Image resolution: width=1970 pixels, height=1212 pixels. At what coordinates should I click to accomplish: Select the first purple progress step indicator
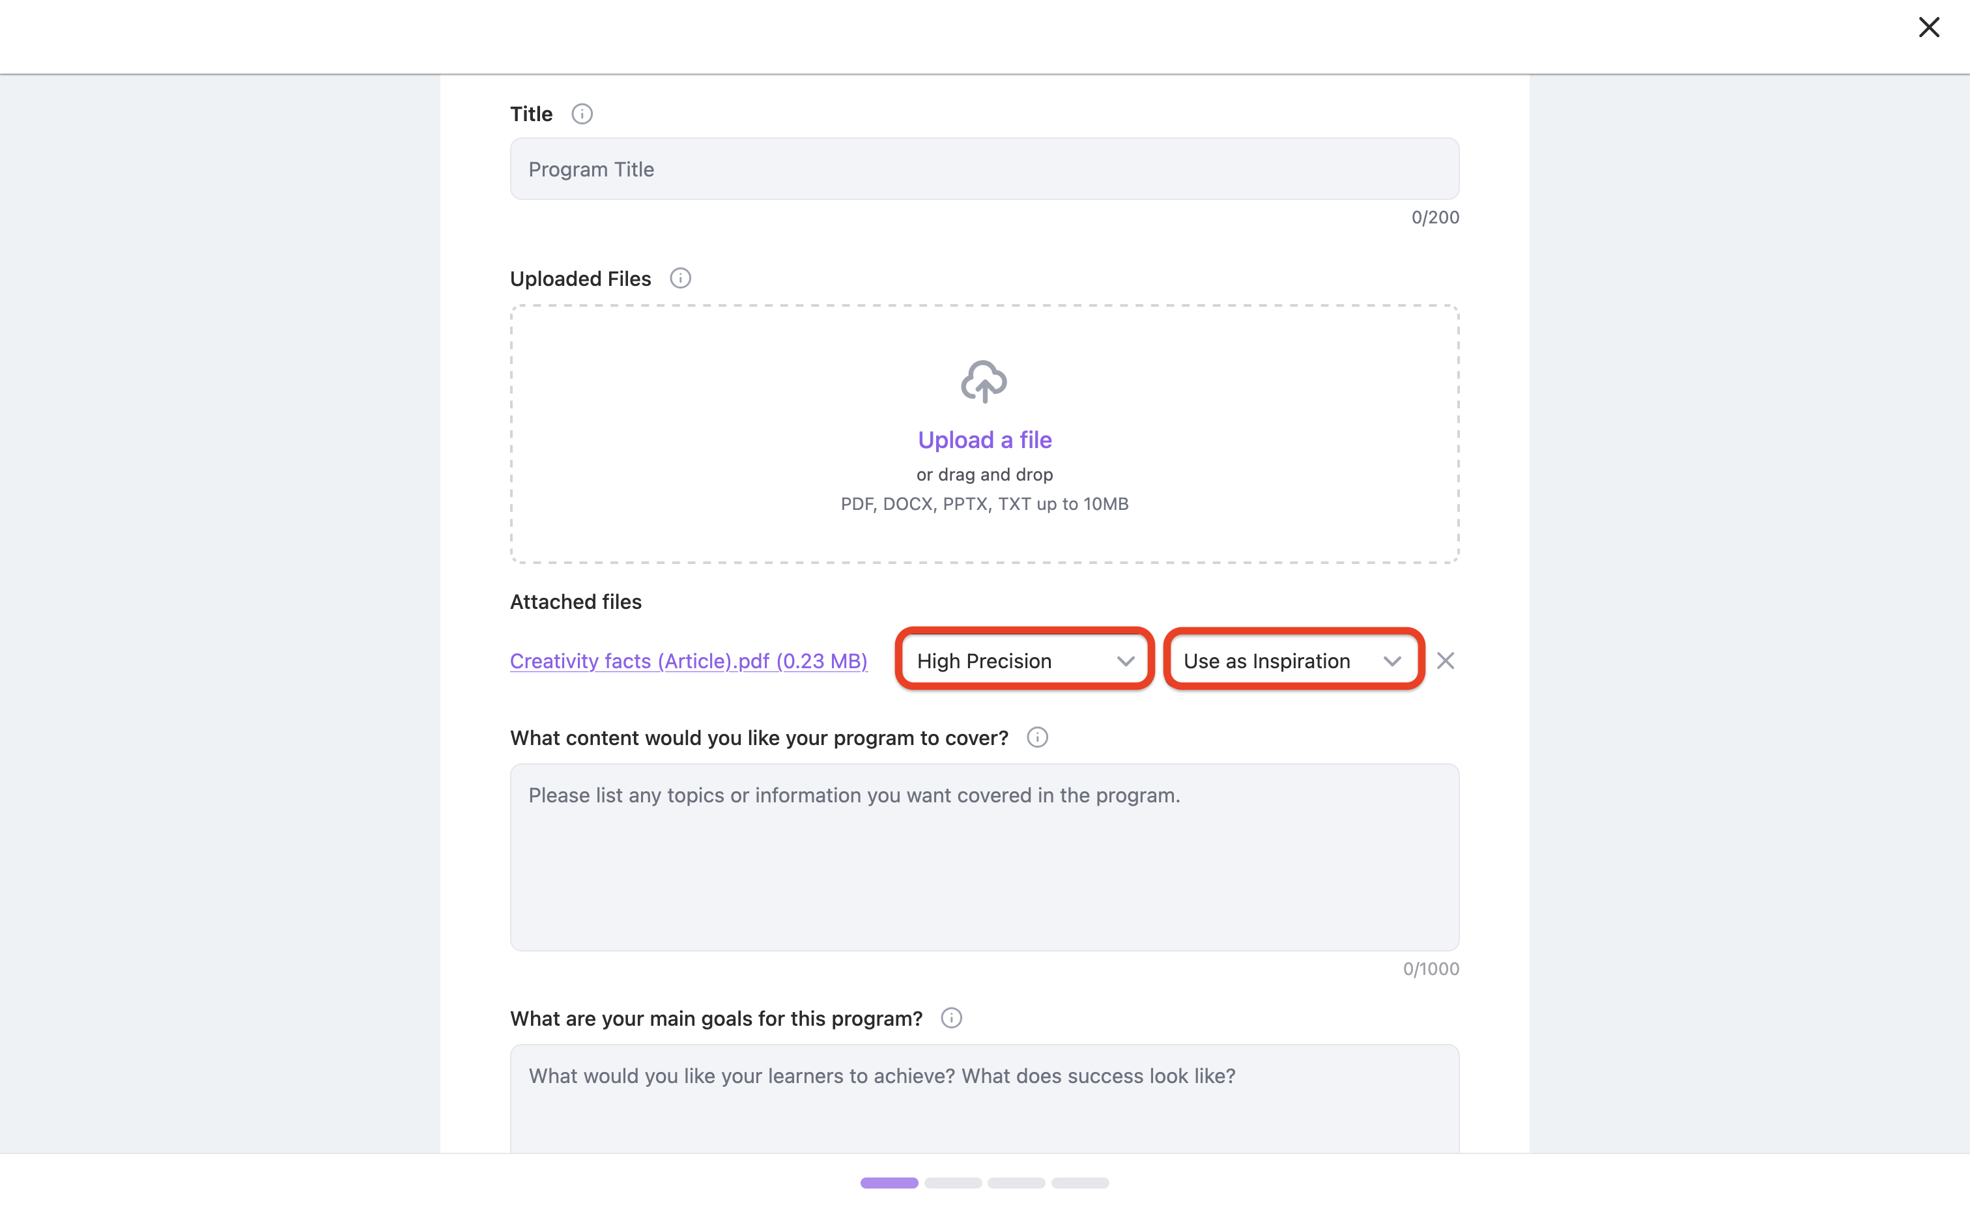tap(889, 1182)
